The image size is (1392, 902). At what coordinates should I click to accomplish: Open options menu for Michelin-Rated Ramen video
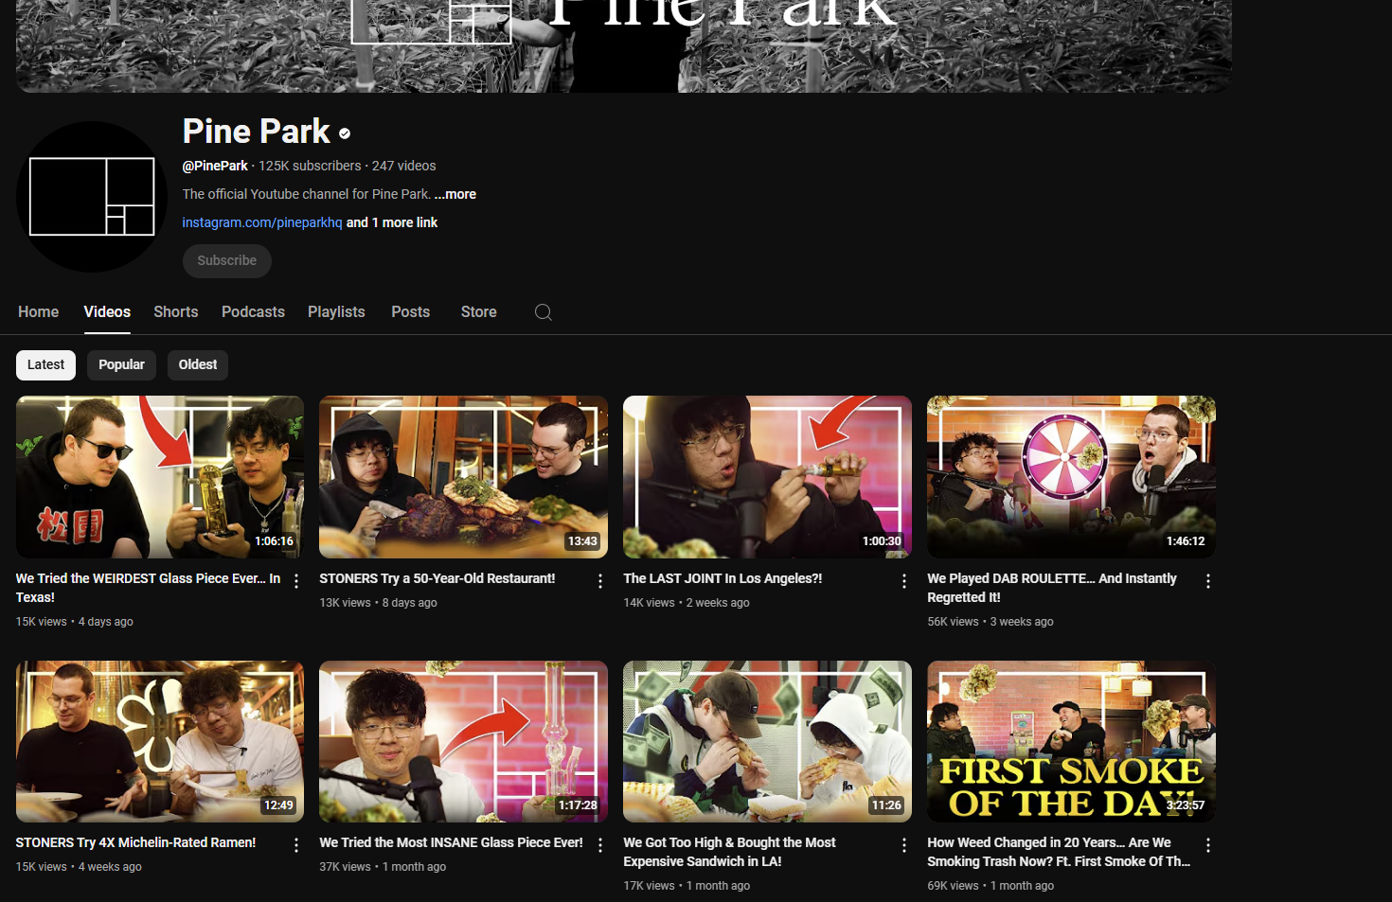coord(296,845)
